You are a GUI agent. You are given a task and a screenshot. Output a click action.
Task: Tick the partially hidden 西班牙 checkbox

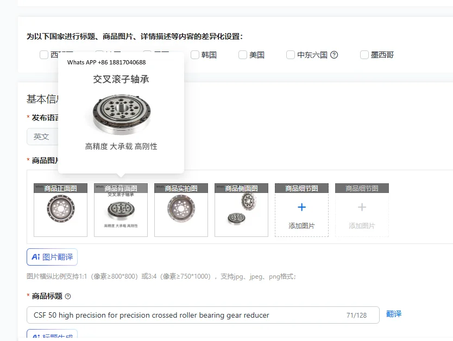[x=44, y=55]
